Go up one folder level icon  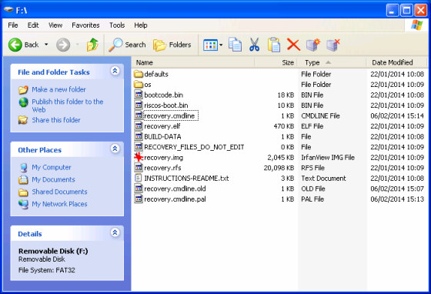92,45
